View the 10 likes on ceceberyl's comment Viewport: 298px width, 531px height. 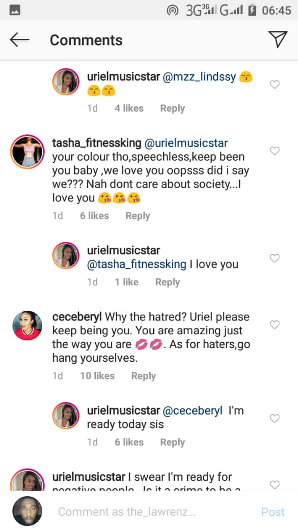(97, 376)
